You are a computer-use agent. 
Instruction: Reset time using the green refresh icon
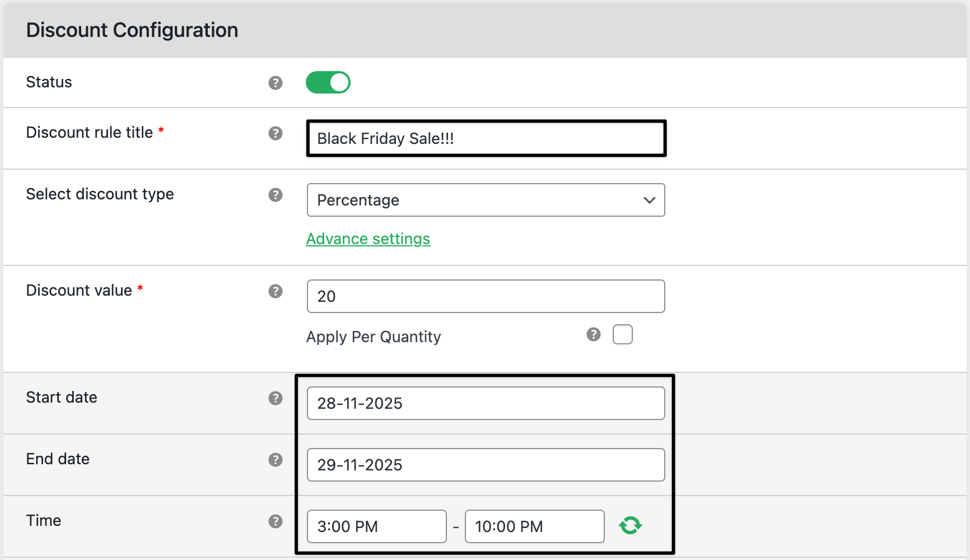pyautogui.click(x=630, y=526)
